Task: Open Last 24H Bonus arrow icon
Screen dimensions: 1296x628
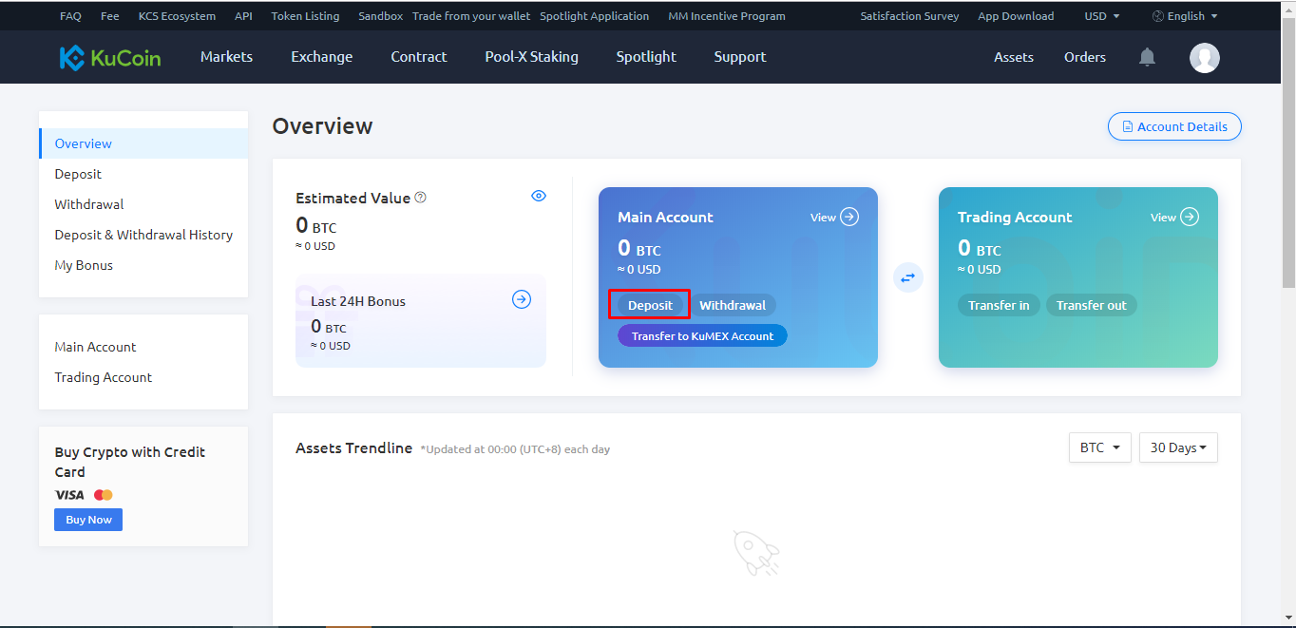Action: tap(522, 299)
